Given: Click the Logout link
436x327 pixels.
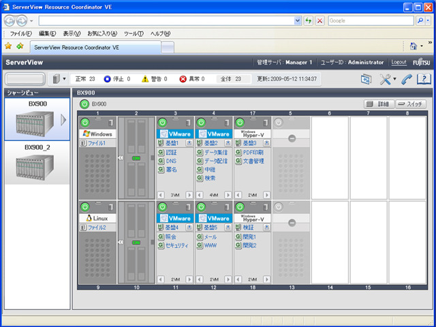Looking at the screenshot, I should click(399, 62).
